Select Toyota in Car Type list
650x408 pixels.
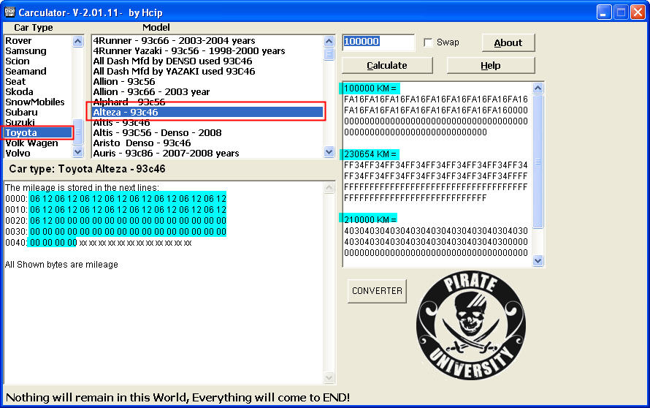(x=38, y=133)
